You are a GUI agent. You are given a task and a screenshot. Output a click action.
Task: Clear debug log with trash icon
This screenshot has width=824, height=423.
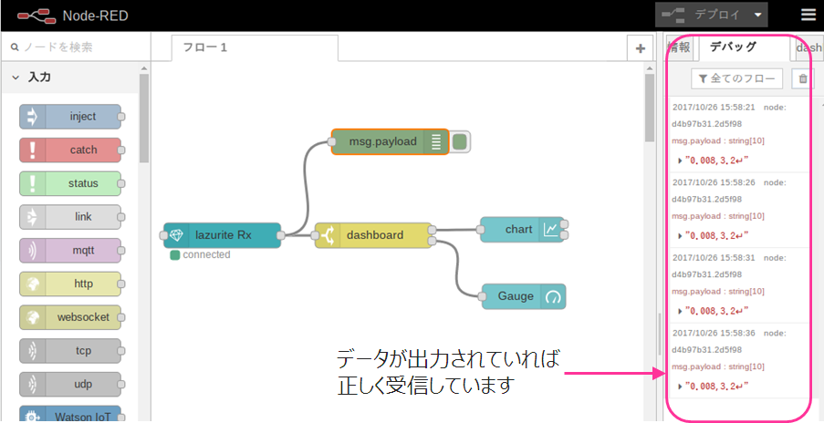(803, 78)
